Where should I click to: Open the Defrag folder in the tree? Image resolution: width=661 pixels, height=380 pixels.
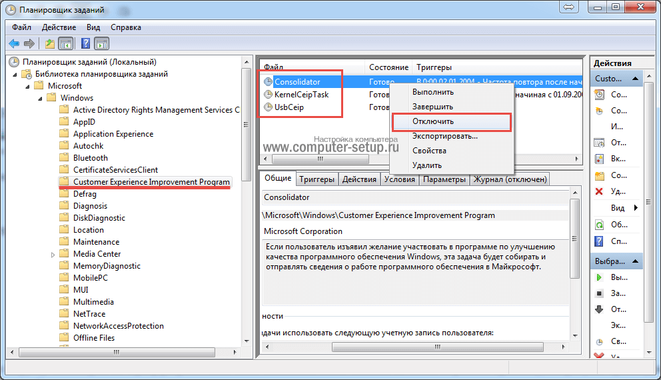coord(85,194)
